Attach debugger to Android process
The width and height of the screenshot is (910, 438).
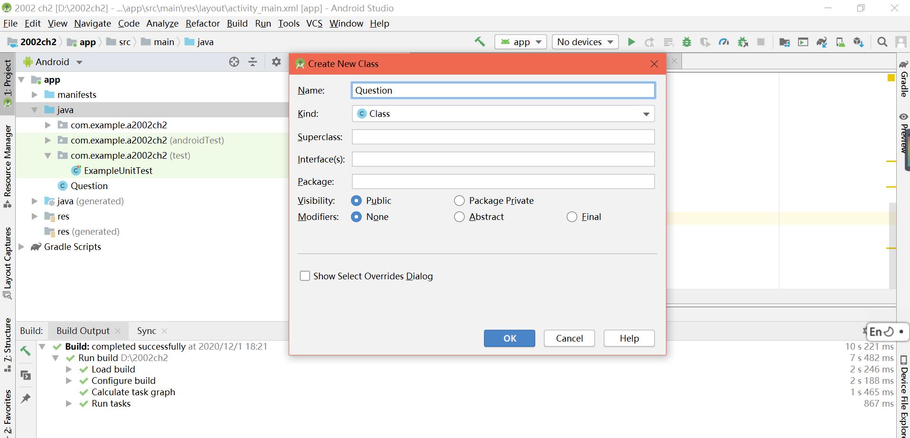pyautogui.click(x=743, y=42)
